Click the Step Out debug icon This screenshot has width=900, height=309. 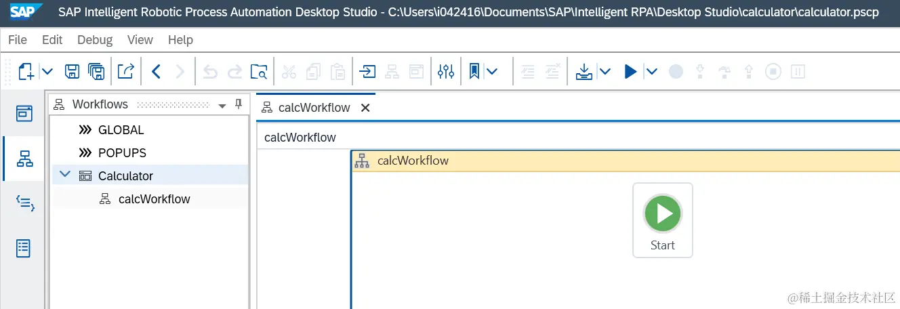click(x=750, y=71)
